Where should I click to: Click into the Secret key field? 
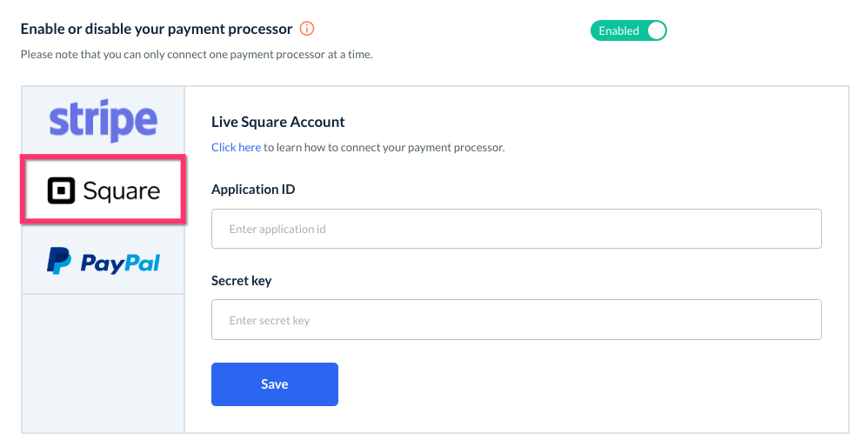click(516, 320)
